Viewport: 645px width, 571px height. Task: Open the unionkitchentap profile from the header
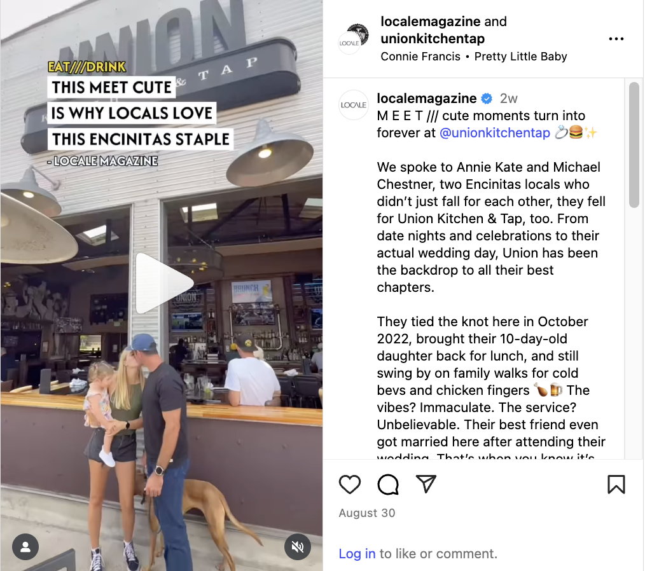[x=433, y=39]
